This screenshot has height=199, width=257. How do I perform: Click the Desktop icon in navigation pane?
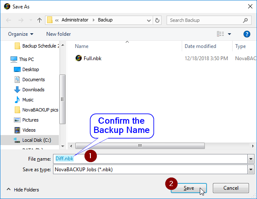tap(17, 69)
